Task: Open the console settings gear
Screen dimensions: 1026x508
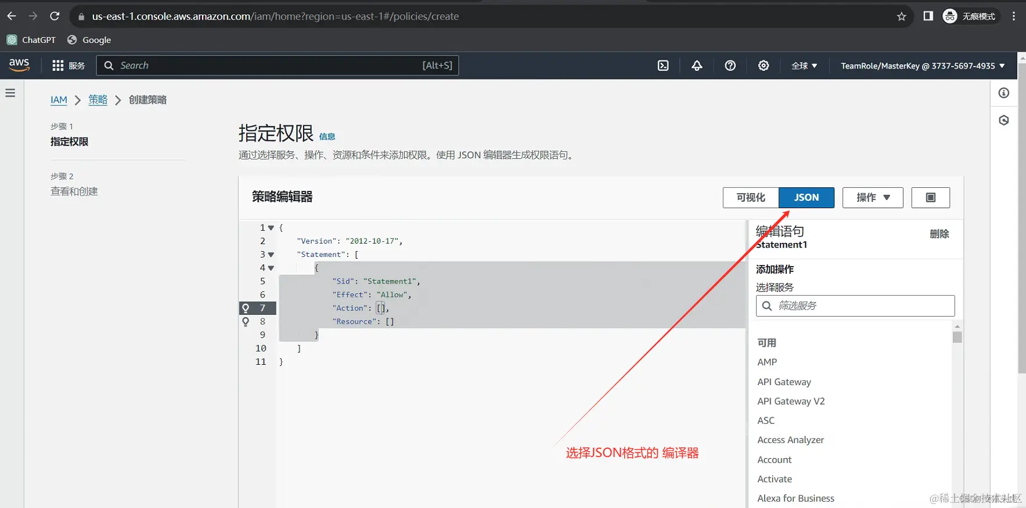Action: [x=764, y=66]
